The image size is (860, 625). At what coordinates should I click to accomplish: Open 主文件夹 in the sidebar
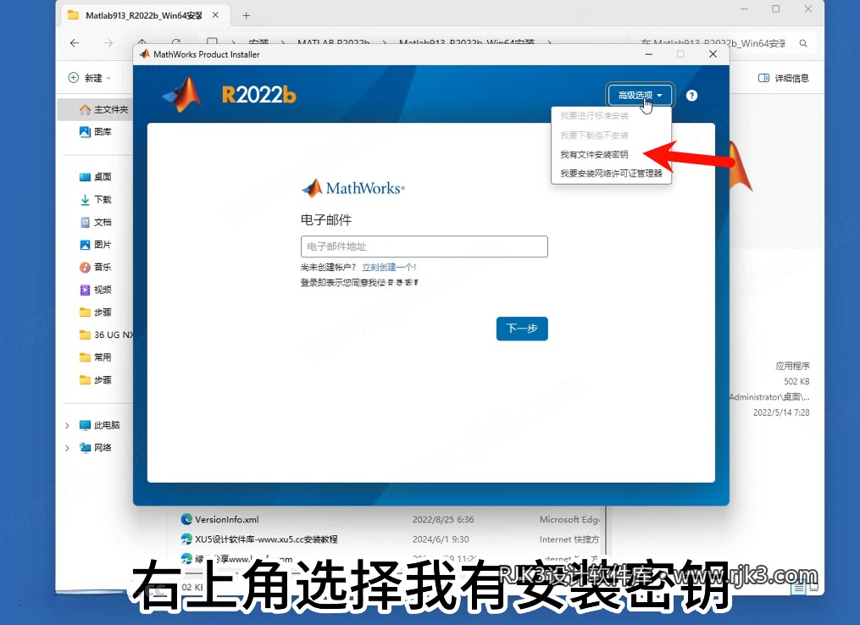tap(103, 109)
